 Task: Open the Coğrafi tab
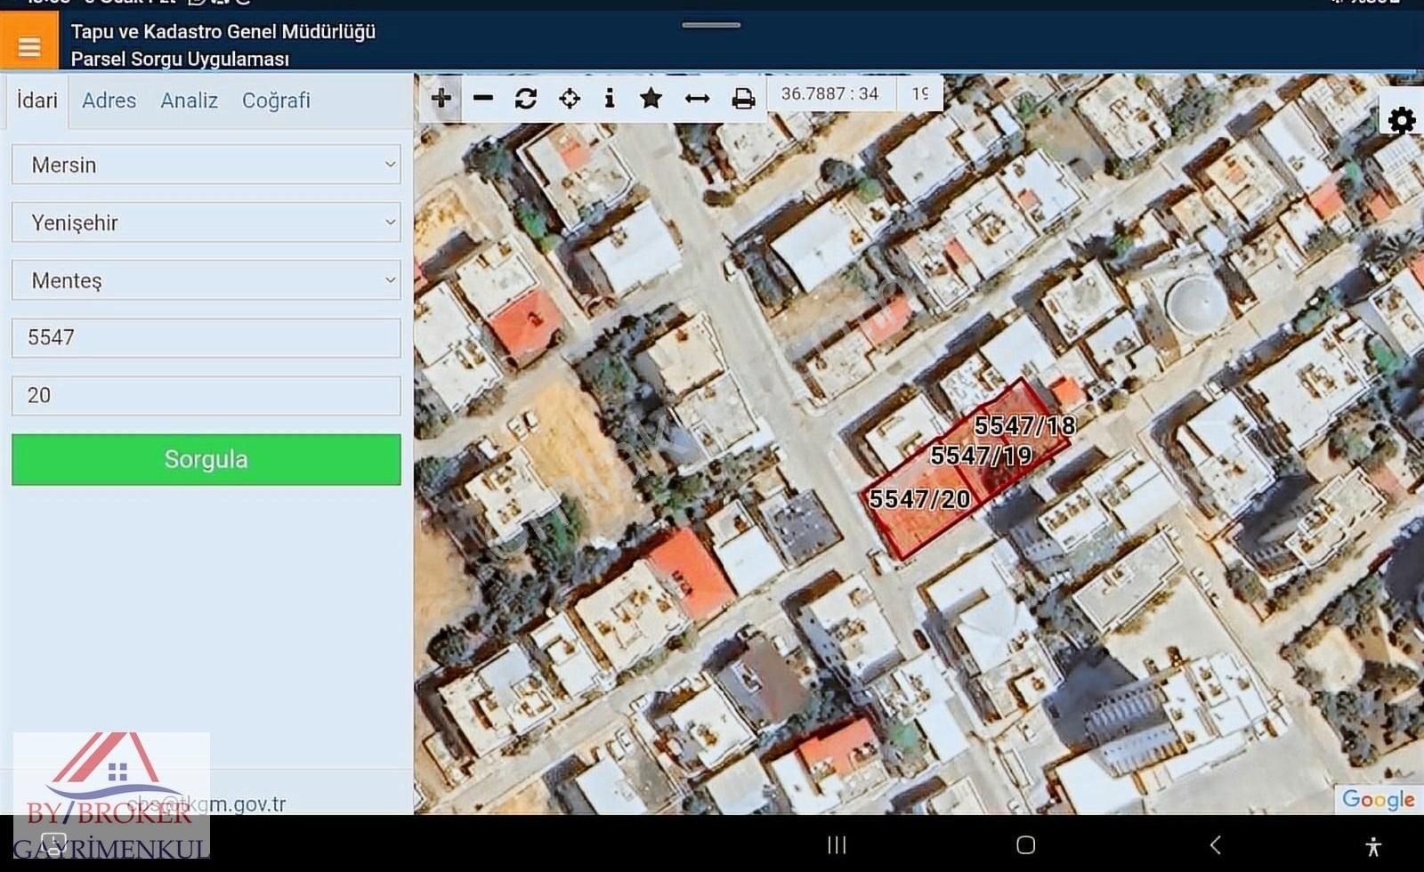tap(276, 101)
